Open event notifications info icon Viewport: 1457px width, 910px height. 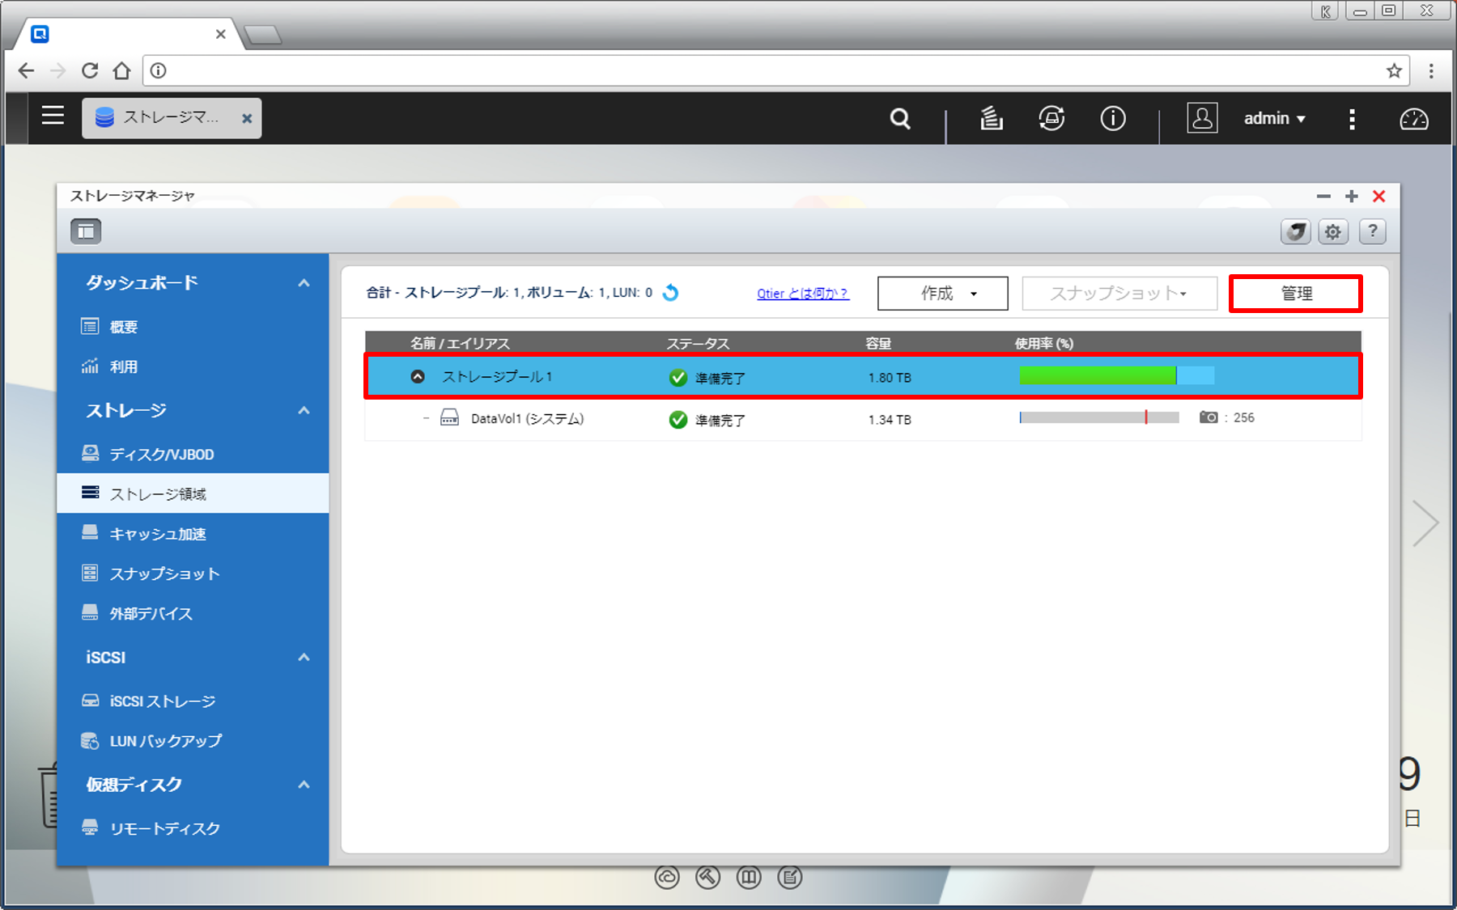pyautogui.click(x=1113, y=119)
